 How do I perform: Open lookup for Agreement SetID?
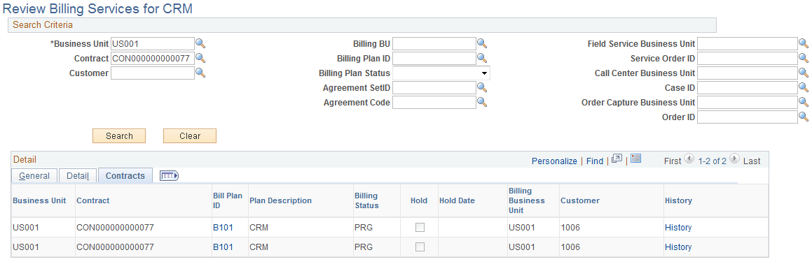click(x=482, y=88)
